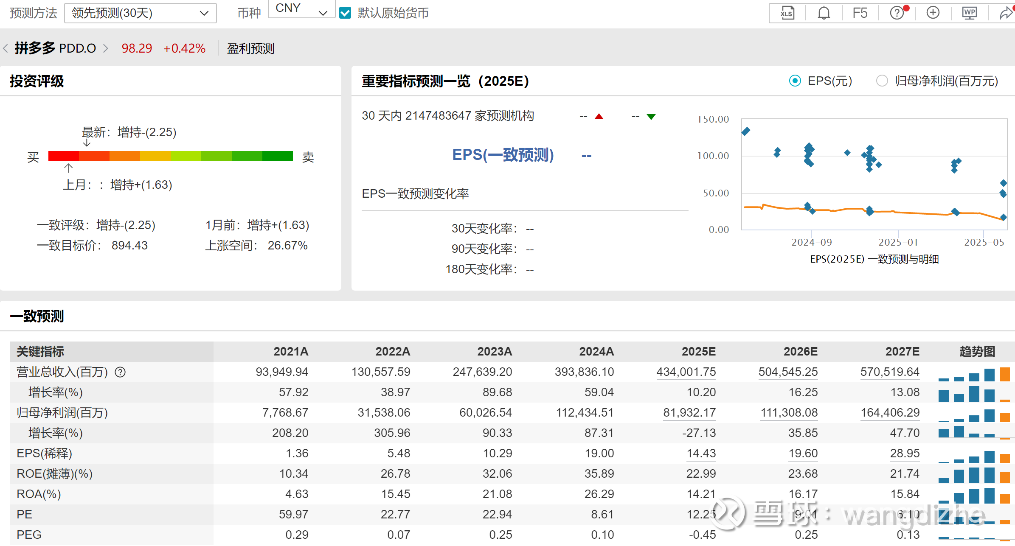
Task: Click the circled plus add icon
Action: coord(933,13)
